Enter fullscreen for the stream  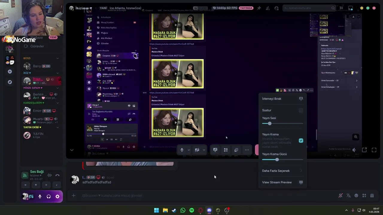(374, 150)
